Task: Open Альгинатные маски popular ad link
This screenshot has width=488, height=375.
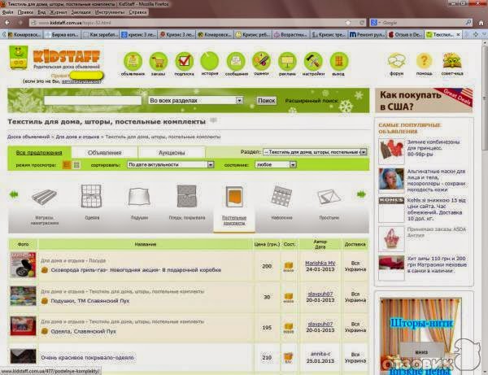Action: pos(436,181)
